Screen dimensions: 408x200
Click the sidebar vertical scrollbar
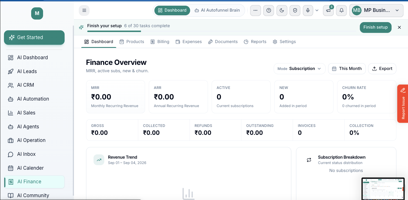click(x=73, y=110)
